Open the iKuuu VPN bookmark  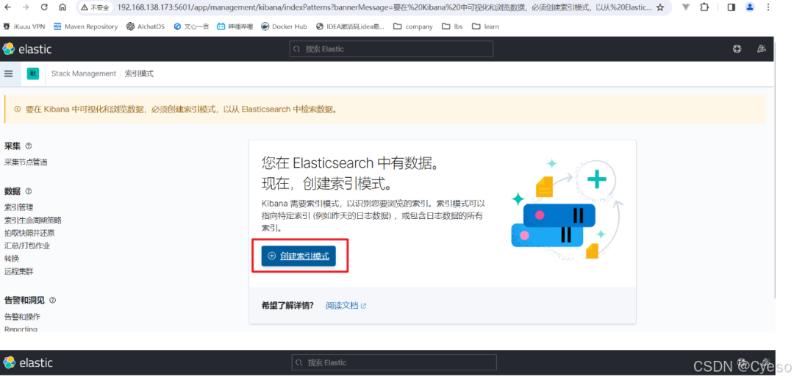coord(25,26)
